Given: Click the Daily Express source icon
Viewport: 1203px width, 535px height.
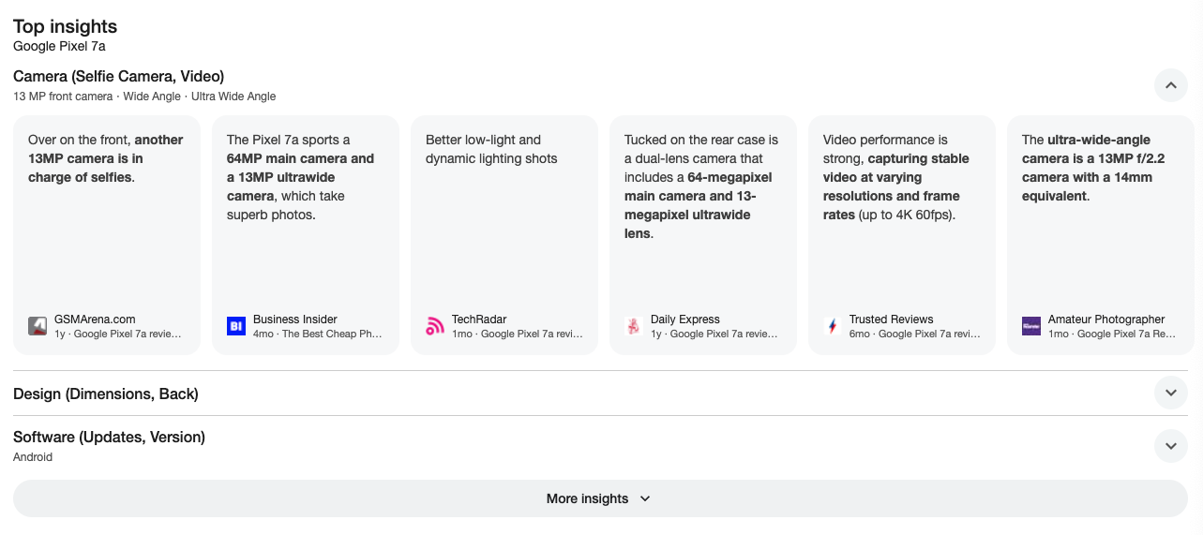Looking at the screenshot, I should point(634,326).
